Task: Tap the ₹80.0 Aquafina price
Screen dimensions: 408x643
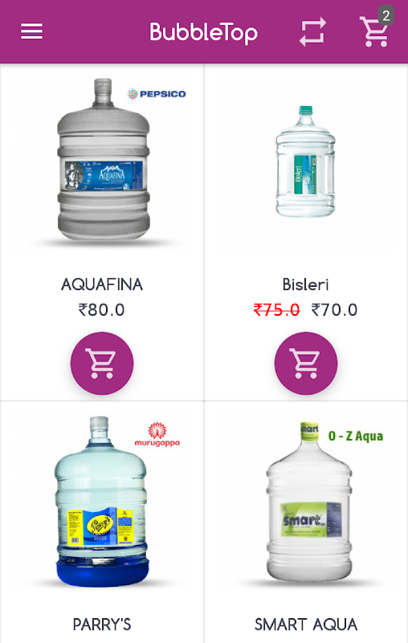Action: [x=101, y=310]
